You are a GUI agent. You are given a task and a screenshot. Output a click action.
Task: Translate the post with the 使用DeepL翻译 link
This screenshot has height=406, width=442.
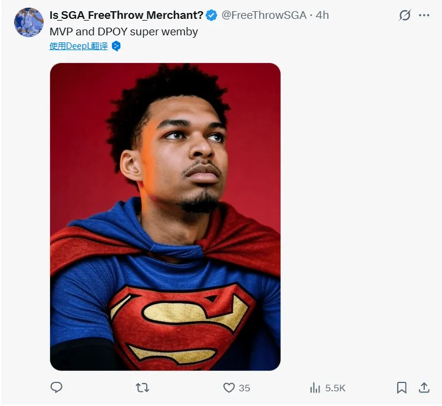click(78, 46)
